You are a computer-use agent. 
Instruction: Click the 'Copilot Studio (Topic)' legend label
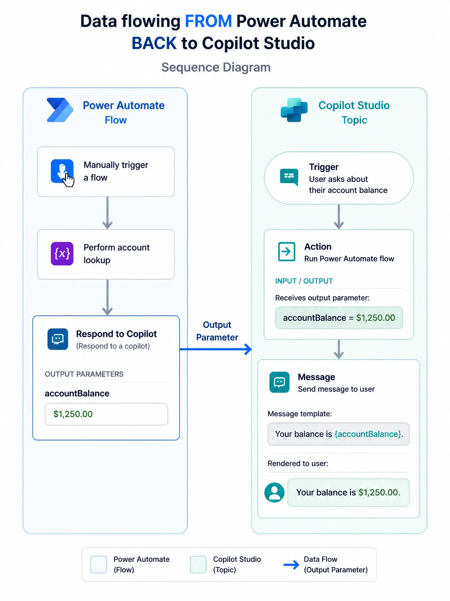coord(237,564)
